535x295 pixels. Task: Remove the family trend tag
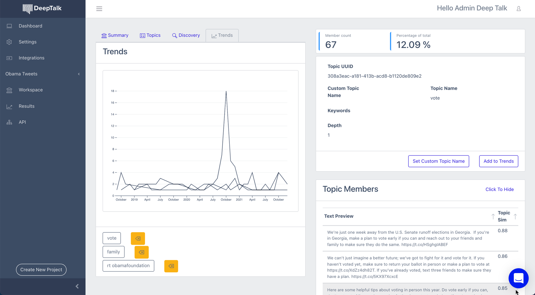tap(142, 252)
